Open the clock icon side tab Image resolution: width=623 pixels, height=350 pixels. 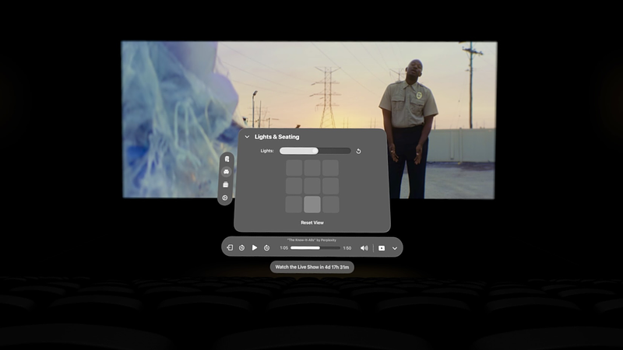[x=225, y=198]
